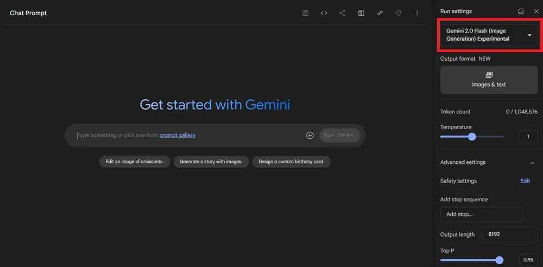Click the plus icon to insert media
This screenshot has height=267, width=543.
[x=310, y=135]
